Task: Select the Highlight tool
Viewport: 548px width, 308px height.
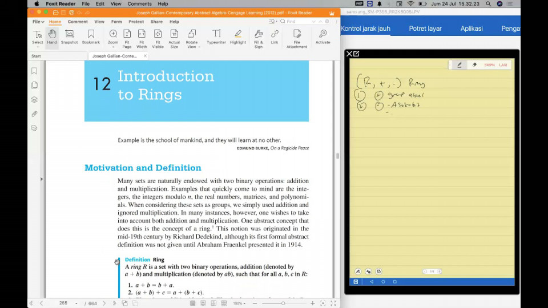Action: tap(237, 37)
